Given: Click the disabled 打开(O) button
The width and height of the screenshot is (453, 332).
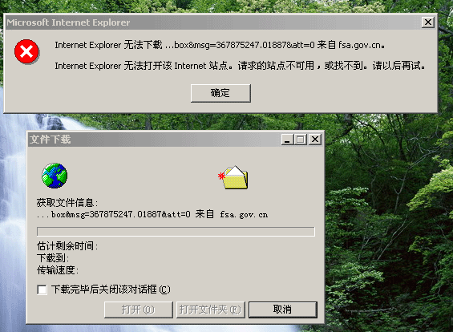Looking at the screenshot, I should click(x=139, y=310).
